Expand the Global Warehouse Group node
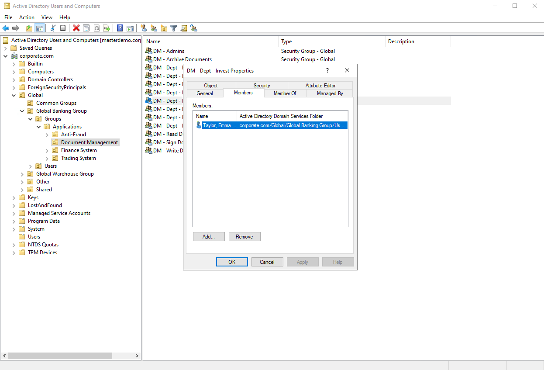Viewport: 544px width, 370px height. 22,174
